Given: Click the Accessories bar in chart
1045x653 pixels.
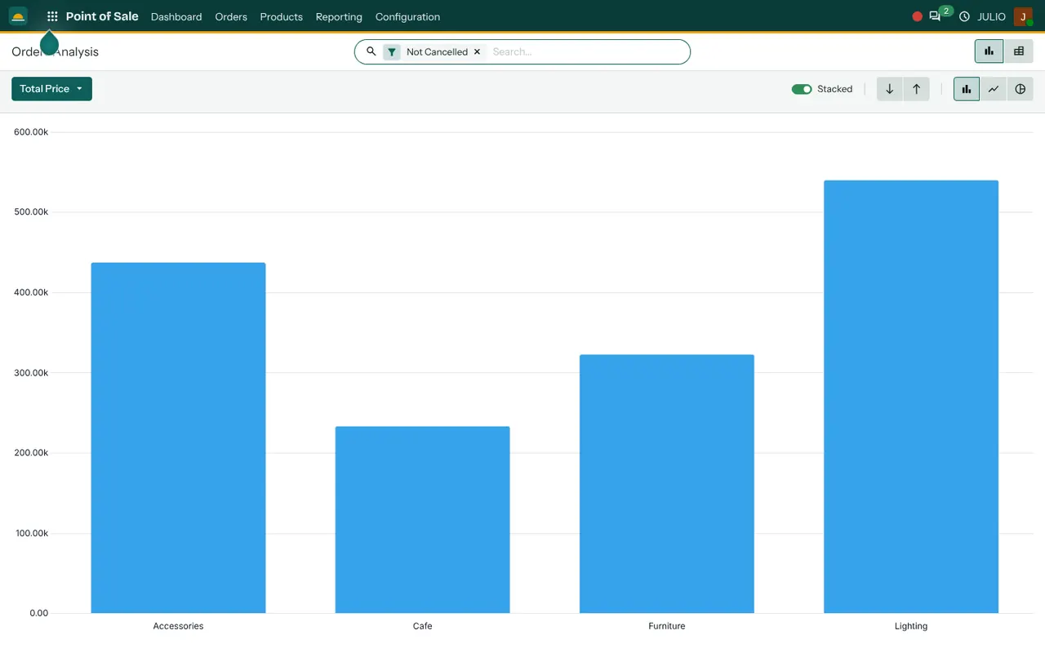Looking at the screenshot, I should coord(178,438).
